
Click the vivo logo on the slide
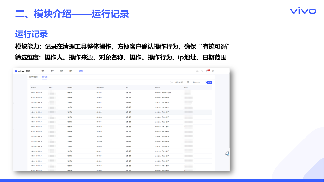point(303,11)
